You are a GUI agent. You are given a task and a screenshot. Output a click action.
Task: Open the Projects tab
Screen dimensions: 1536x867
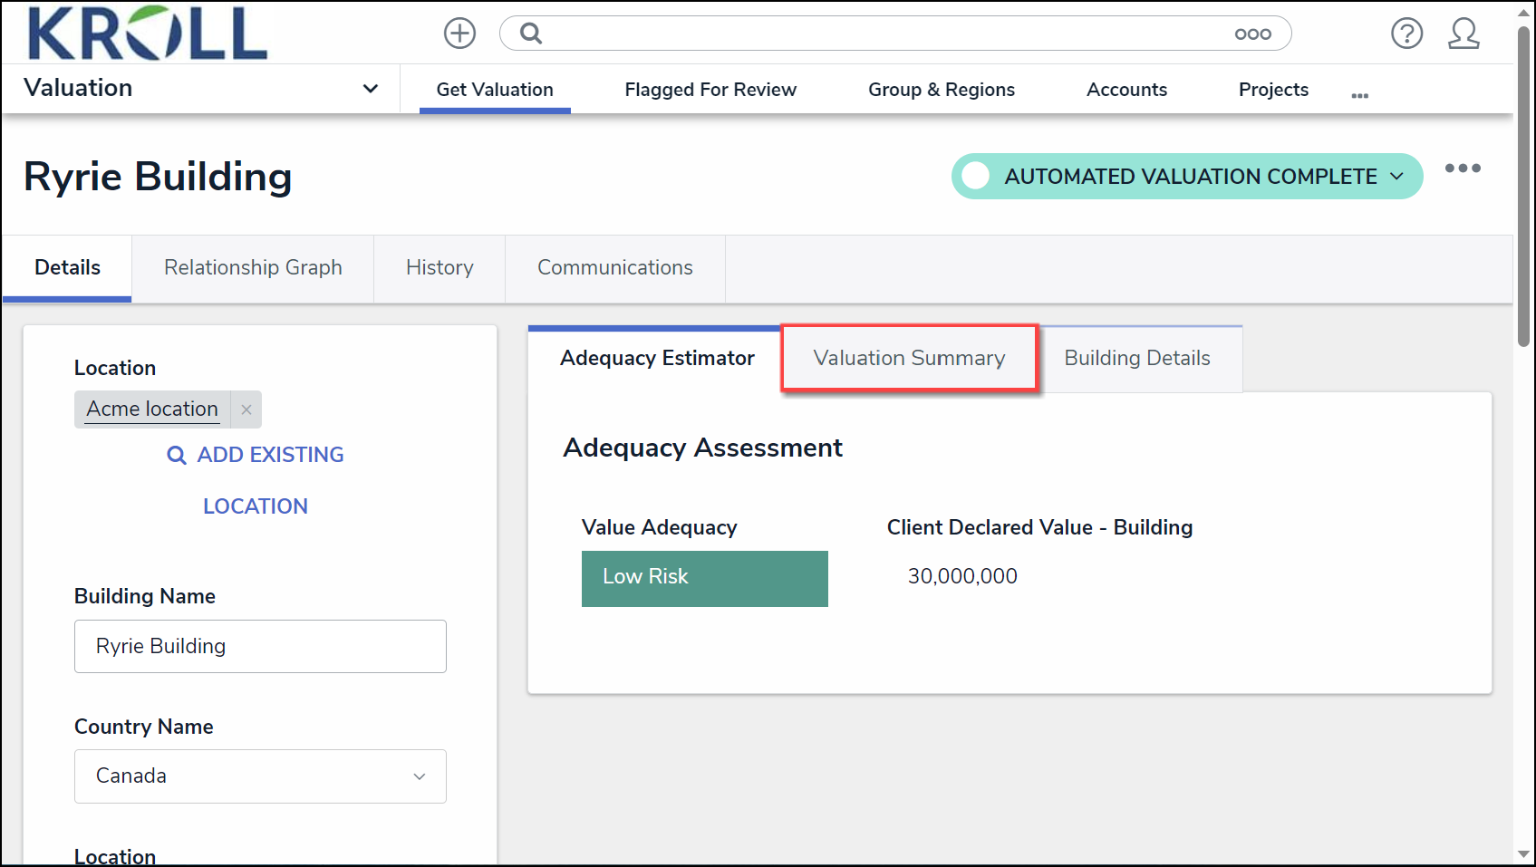coord(1273,90)
